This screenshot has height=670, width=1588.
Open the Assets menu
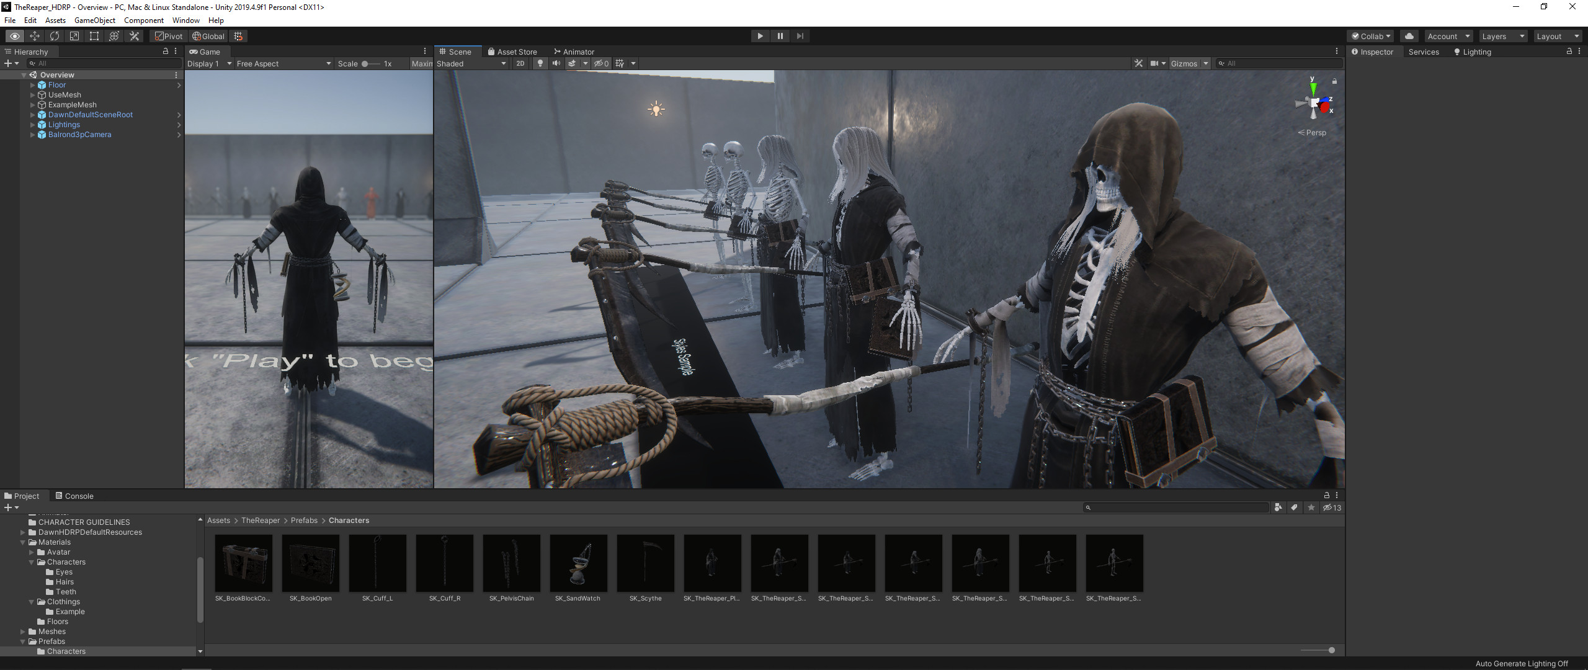[55, 20]
